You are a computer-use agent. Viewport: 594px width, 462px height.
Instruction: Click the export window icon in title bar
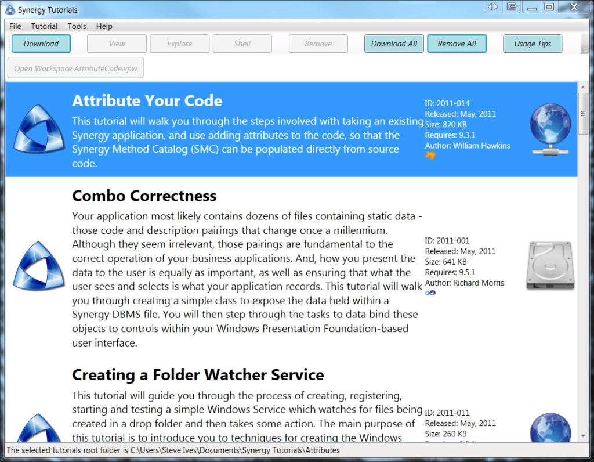[511, 7]
